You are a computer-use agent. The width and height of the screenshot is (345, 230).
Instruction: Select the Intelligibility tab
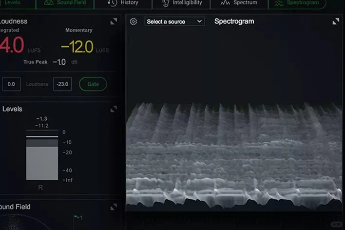pyautogui.click(x=181, y=3)
